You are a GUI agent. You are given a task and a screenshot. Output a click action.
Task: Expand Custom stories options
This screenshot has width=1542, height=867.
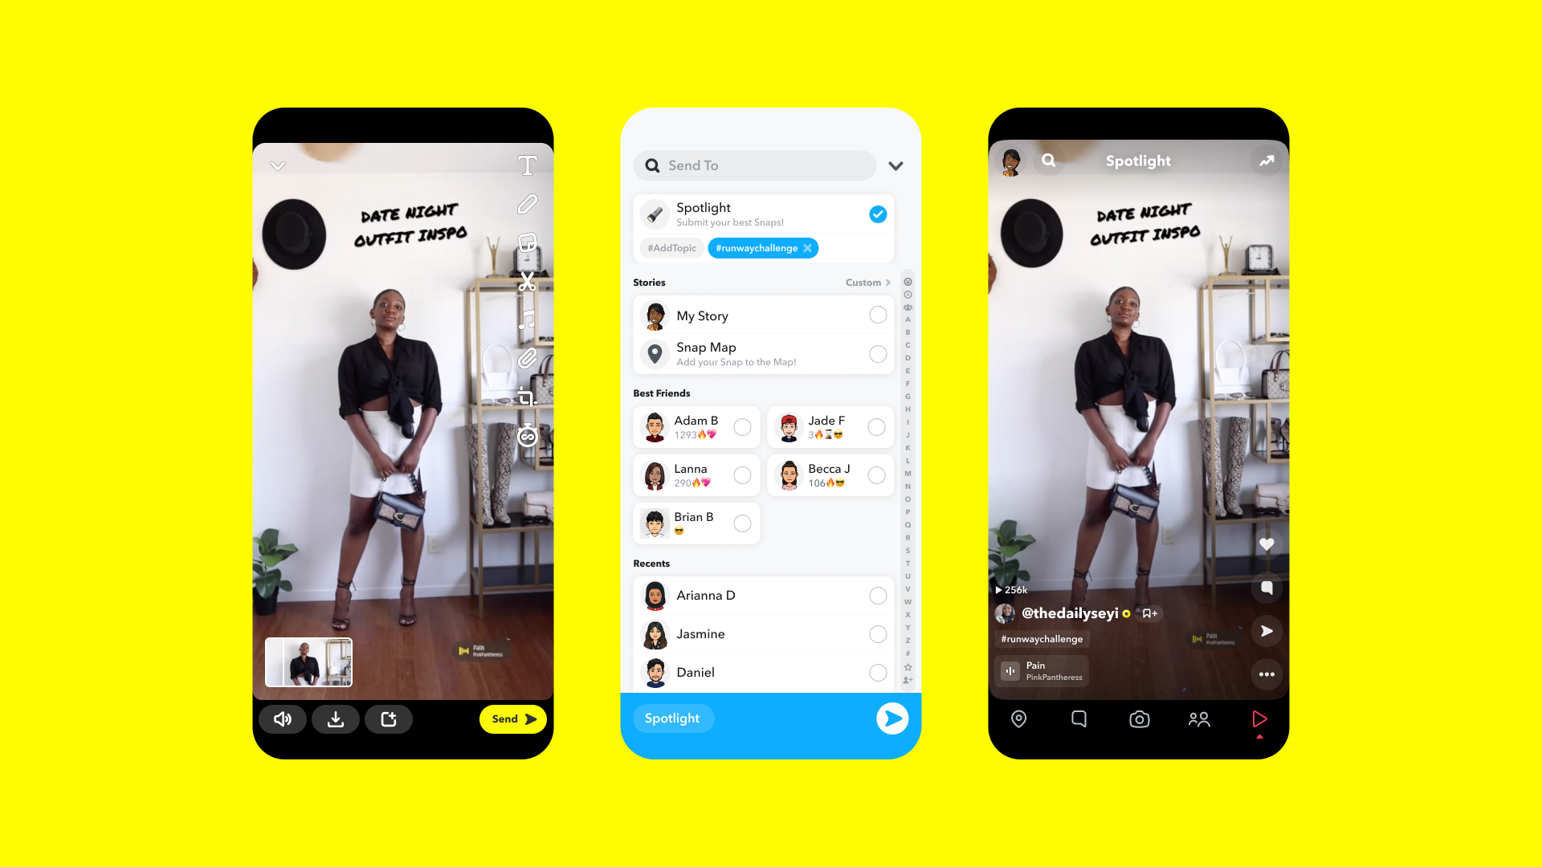click(x=867, y=280)
